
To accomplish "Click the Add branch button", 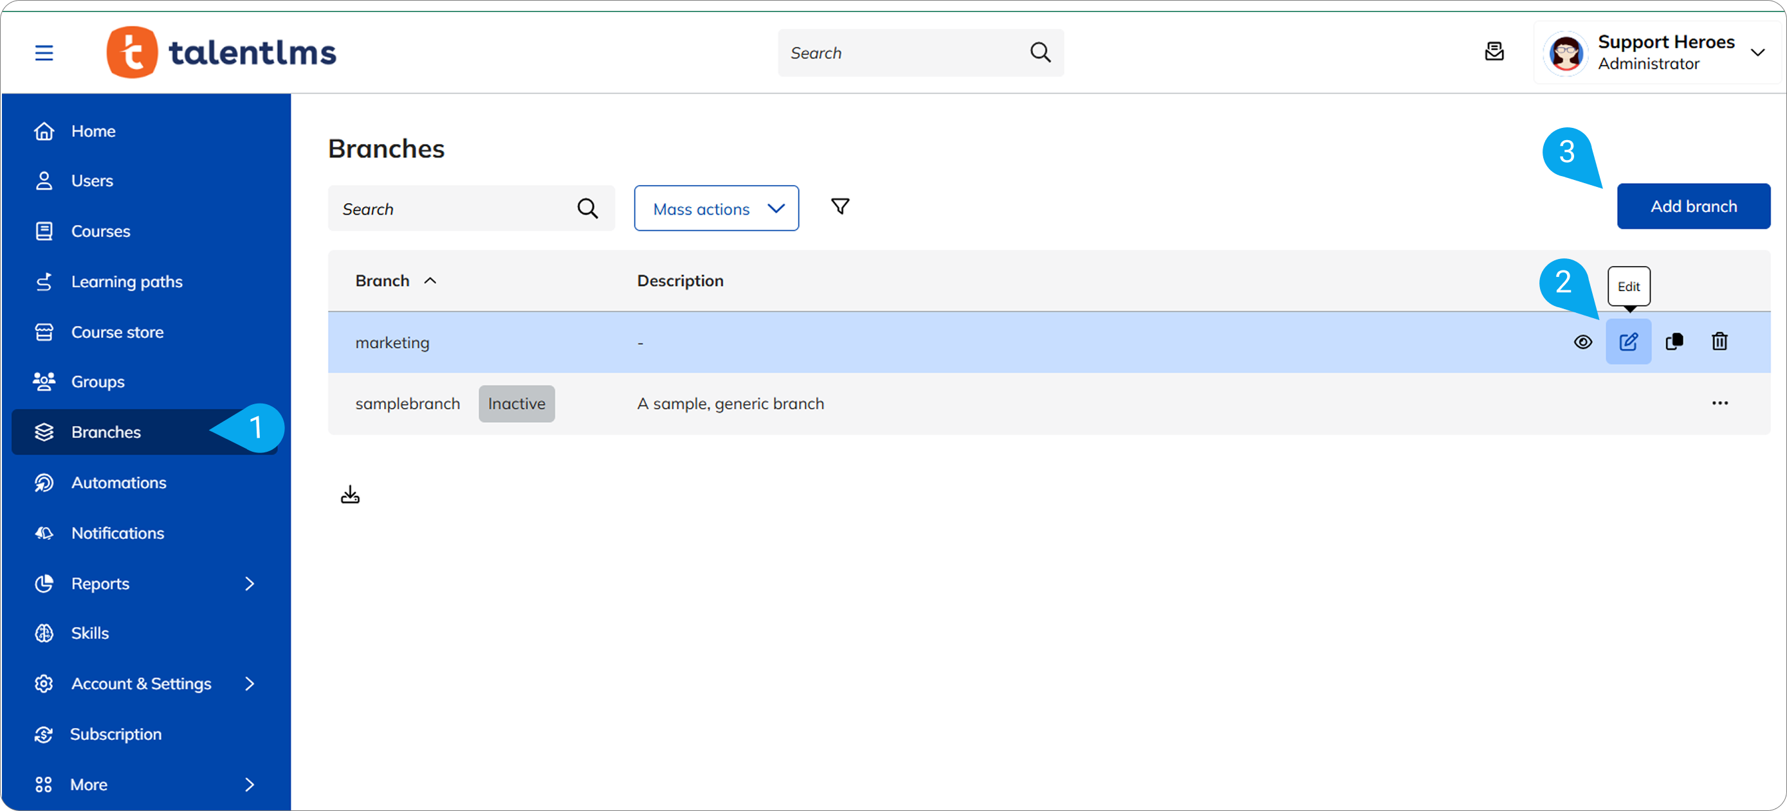I will click(1692, 206).
